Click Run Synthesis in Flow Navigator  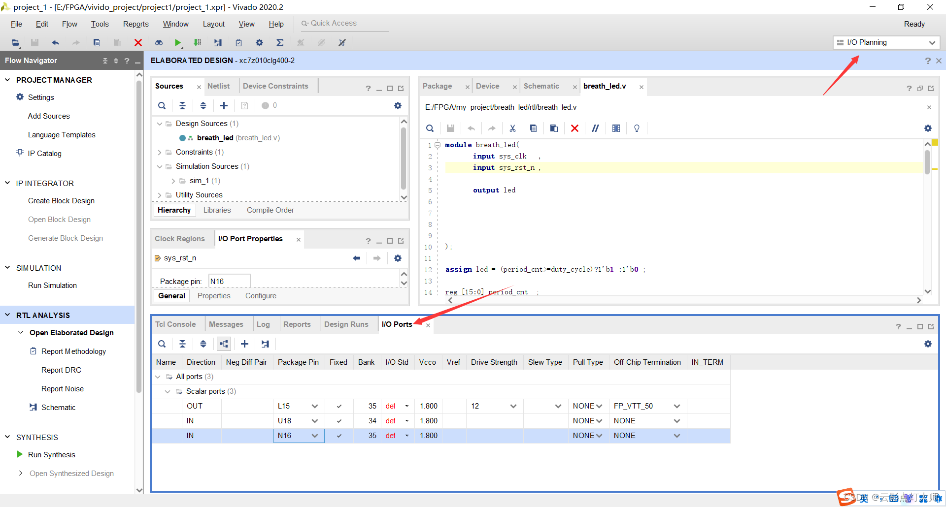(52, 455)
